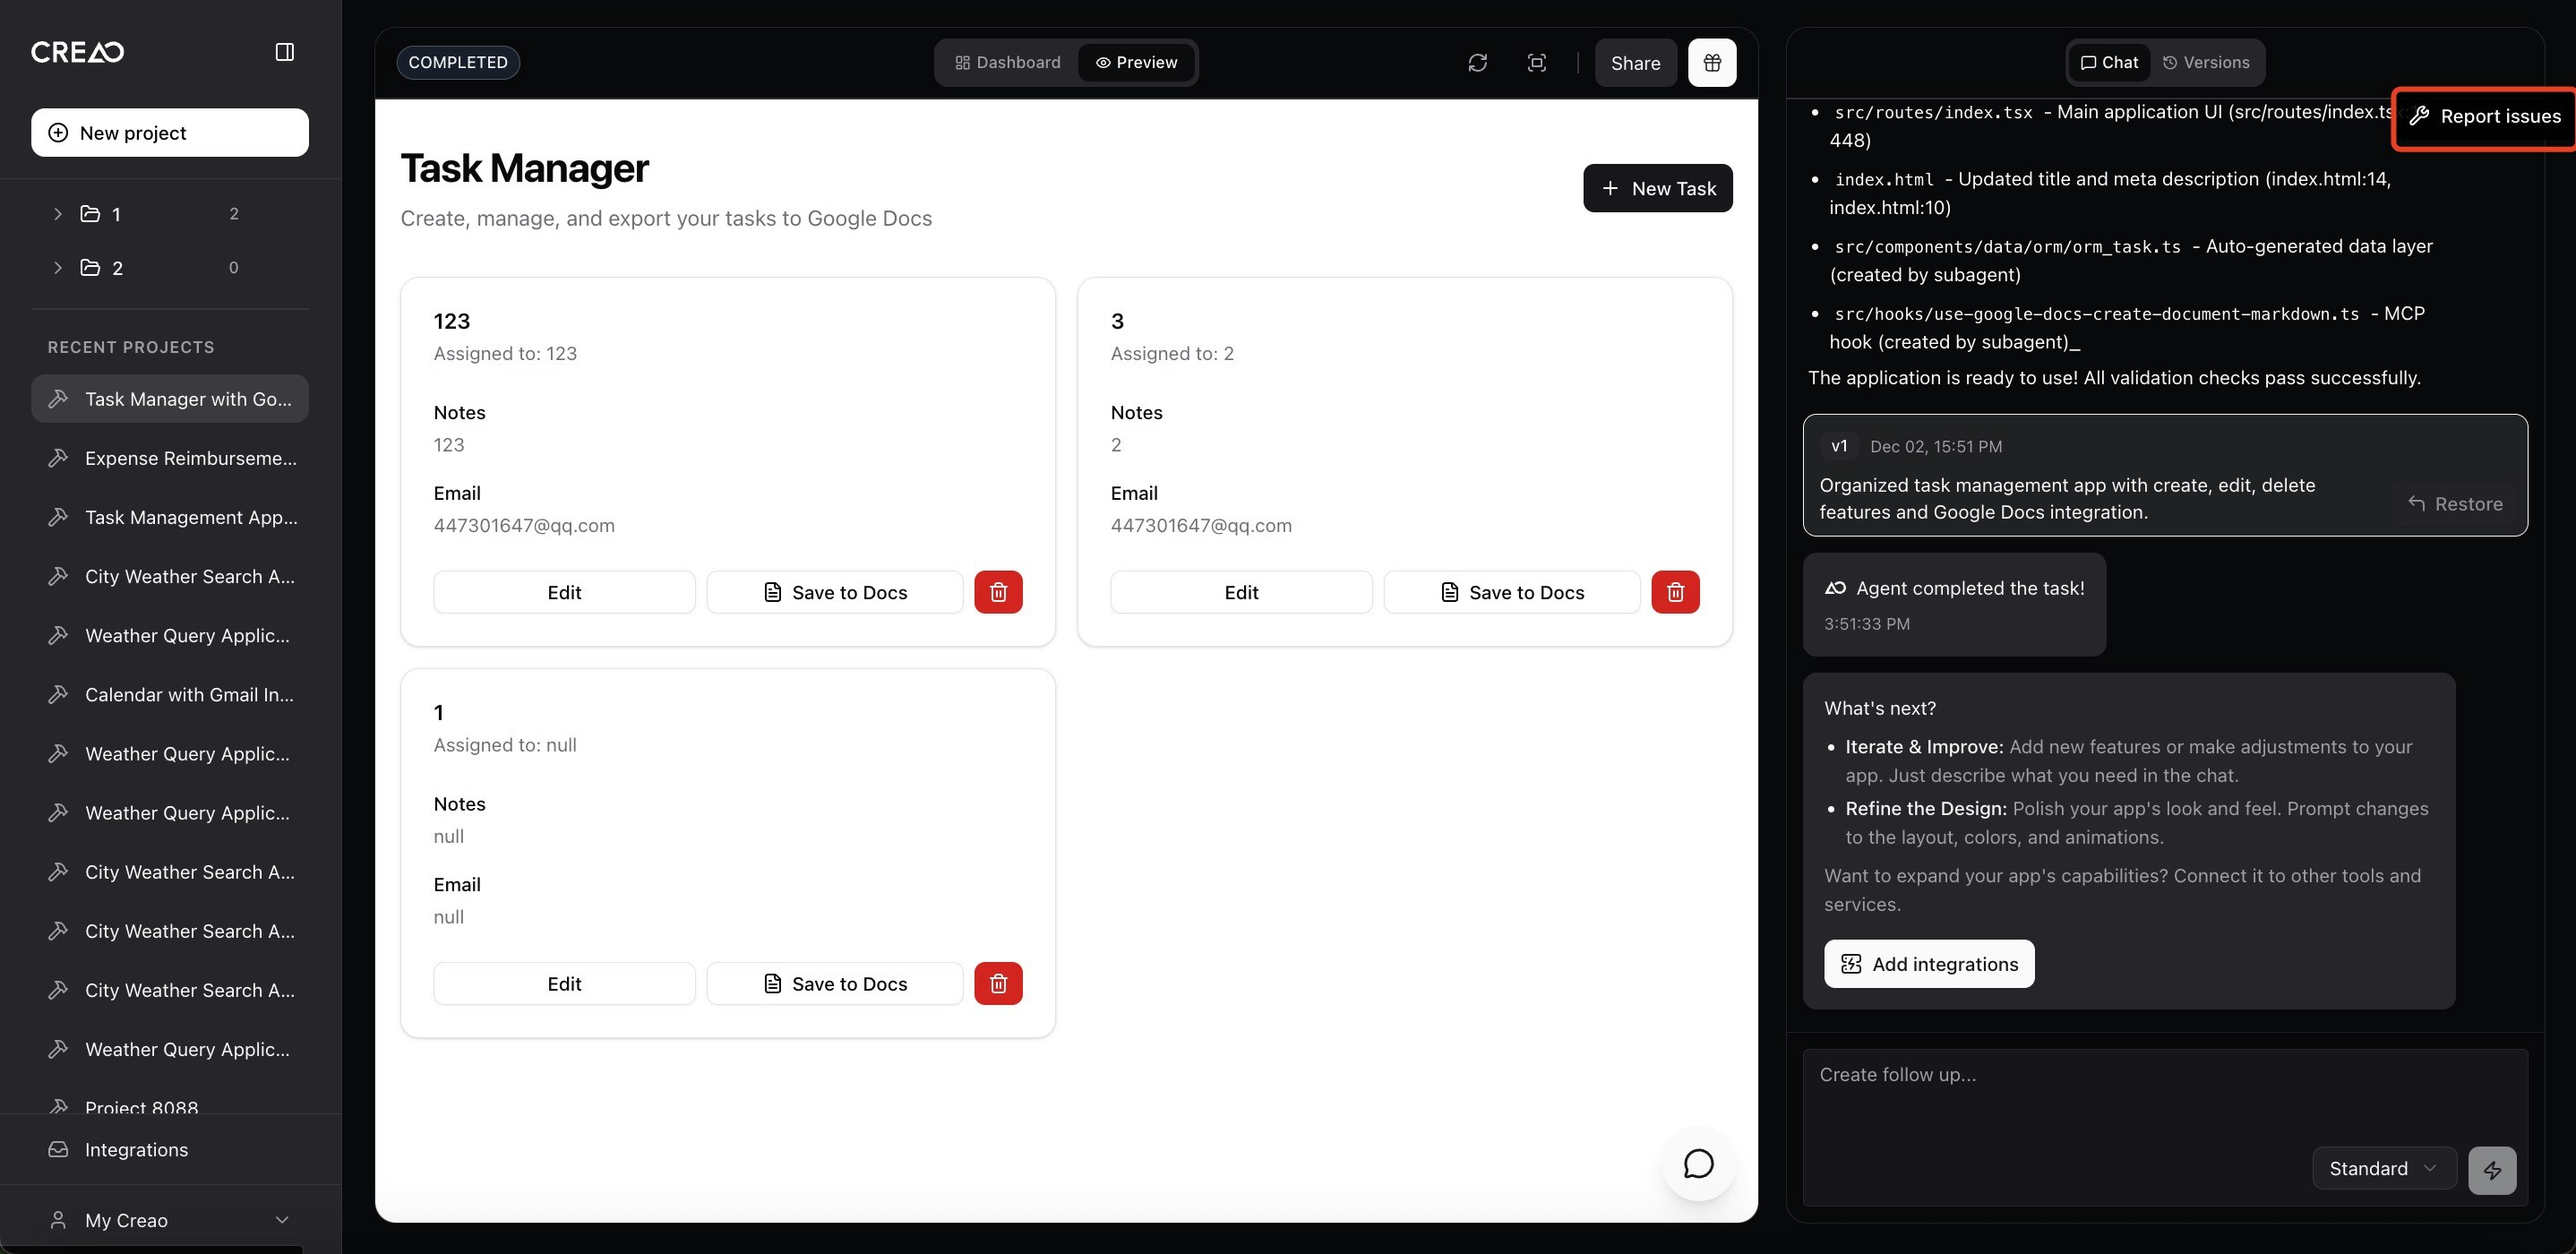Image resolution: width=2576 pixels, height=1254 pixels.
Task: Delete task 123 with trash icon
Action: click(x=998, y=592)
